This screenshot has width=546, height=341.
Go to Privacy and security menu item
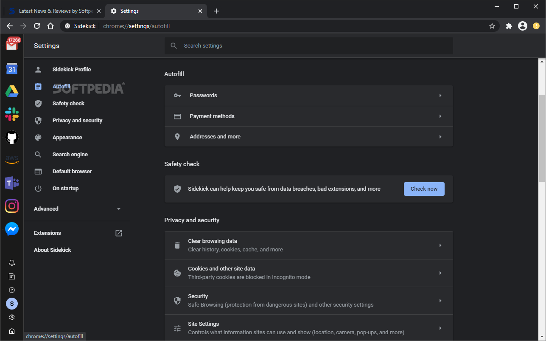tap(77, 120)
